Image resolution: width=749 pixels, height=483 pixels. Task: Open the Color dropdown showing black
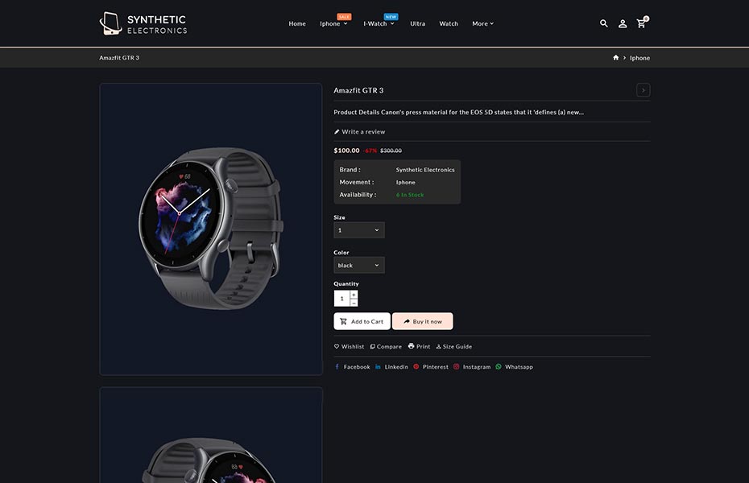pos(358,266)
